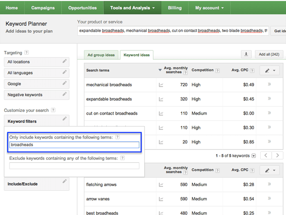Add fletching arrows to plan arrow
This screenshot has width=286, height=215.
pyautogui.click(x=269, y=184)
